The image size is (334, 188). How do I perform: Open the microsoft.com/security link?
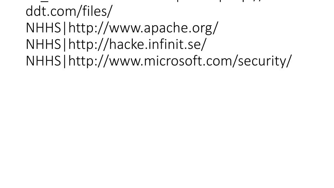[x=180, y=61]
